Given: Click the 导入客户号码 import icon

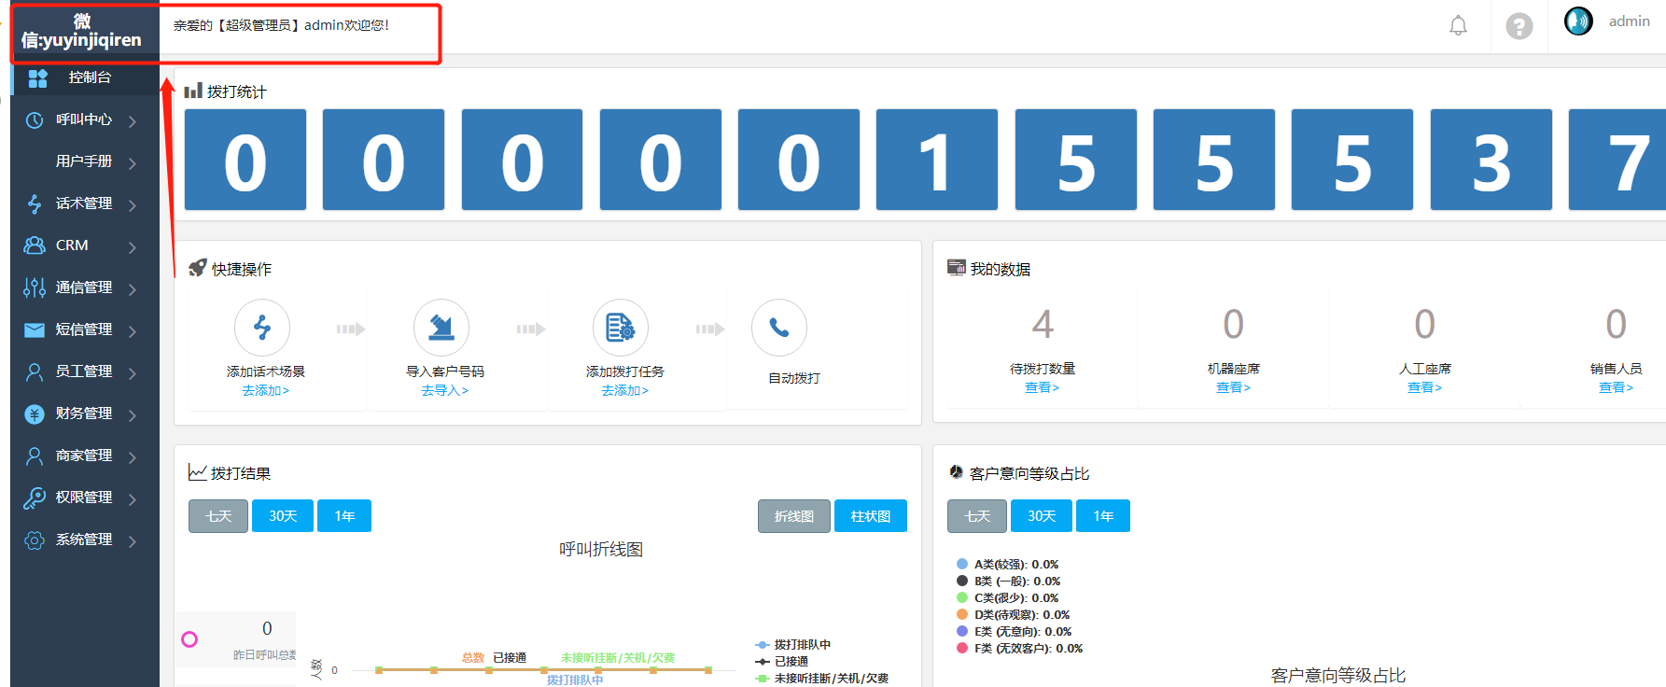Looking at the screenshot, I should tap(441, 328).
